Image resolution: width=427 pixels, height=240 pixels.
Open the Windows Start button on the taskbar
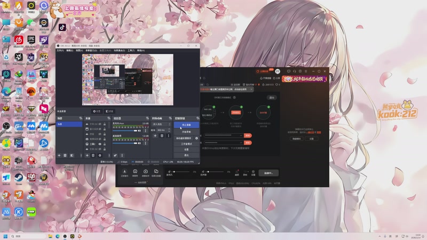(x=5, y=236)
